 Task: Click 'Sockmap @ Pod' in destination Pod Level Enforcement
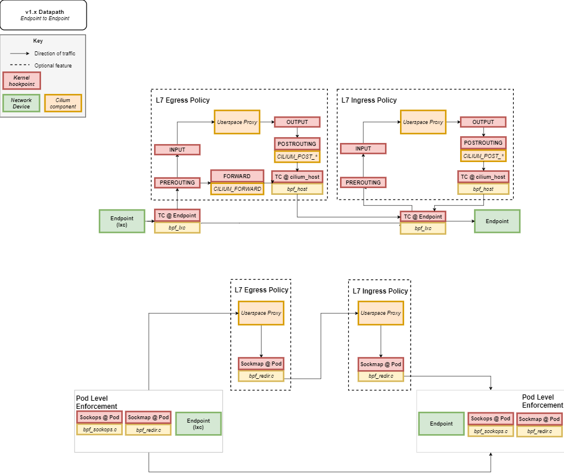click(x=539, y=419)
